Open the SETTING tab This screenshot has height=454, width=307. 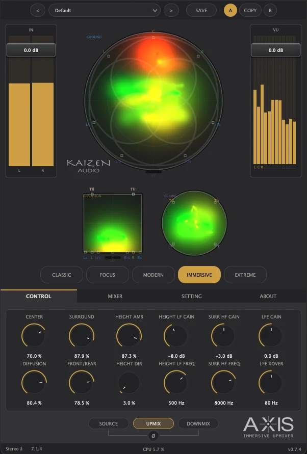[192, 296]
